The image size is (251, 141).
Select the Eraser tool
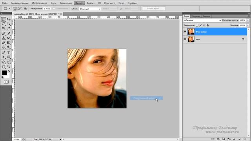pyautogui.click(x=4, y=43)
